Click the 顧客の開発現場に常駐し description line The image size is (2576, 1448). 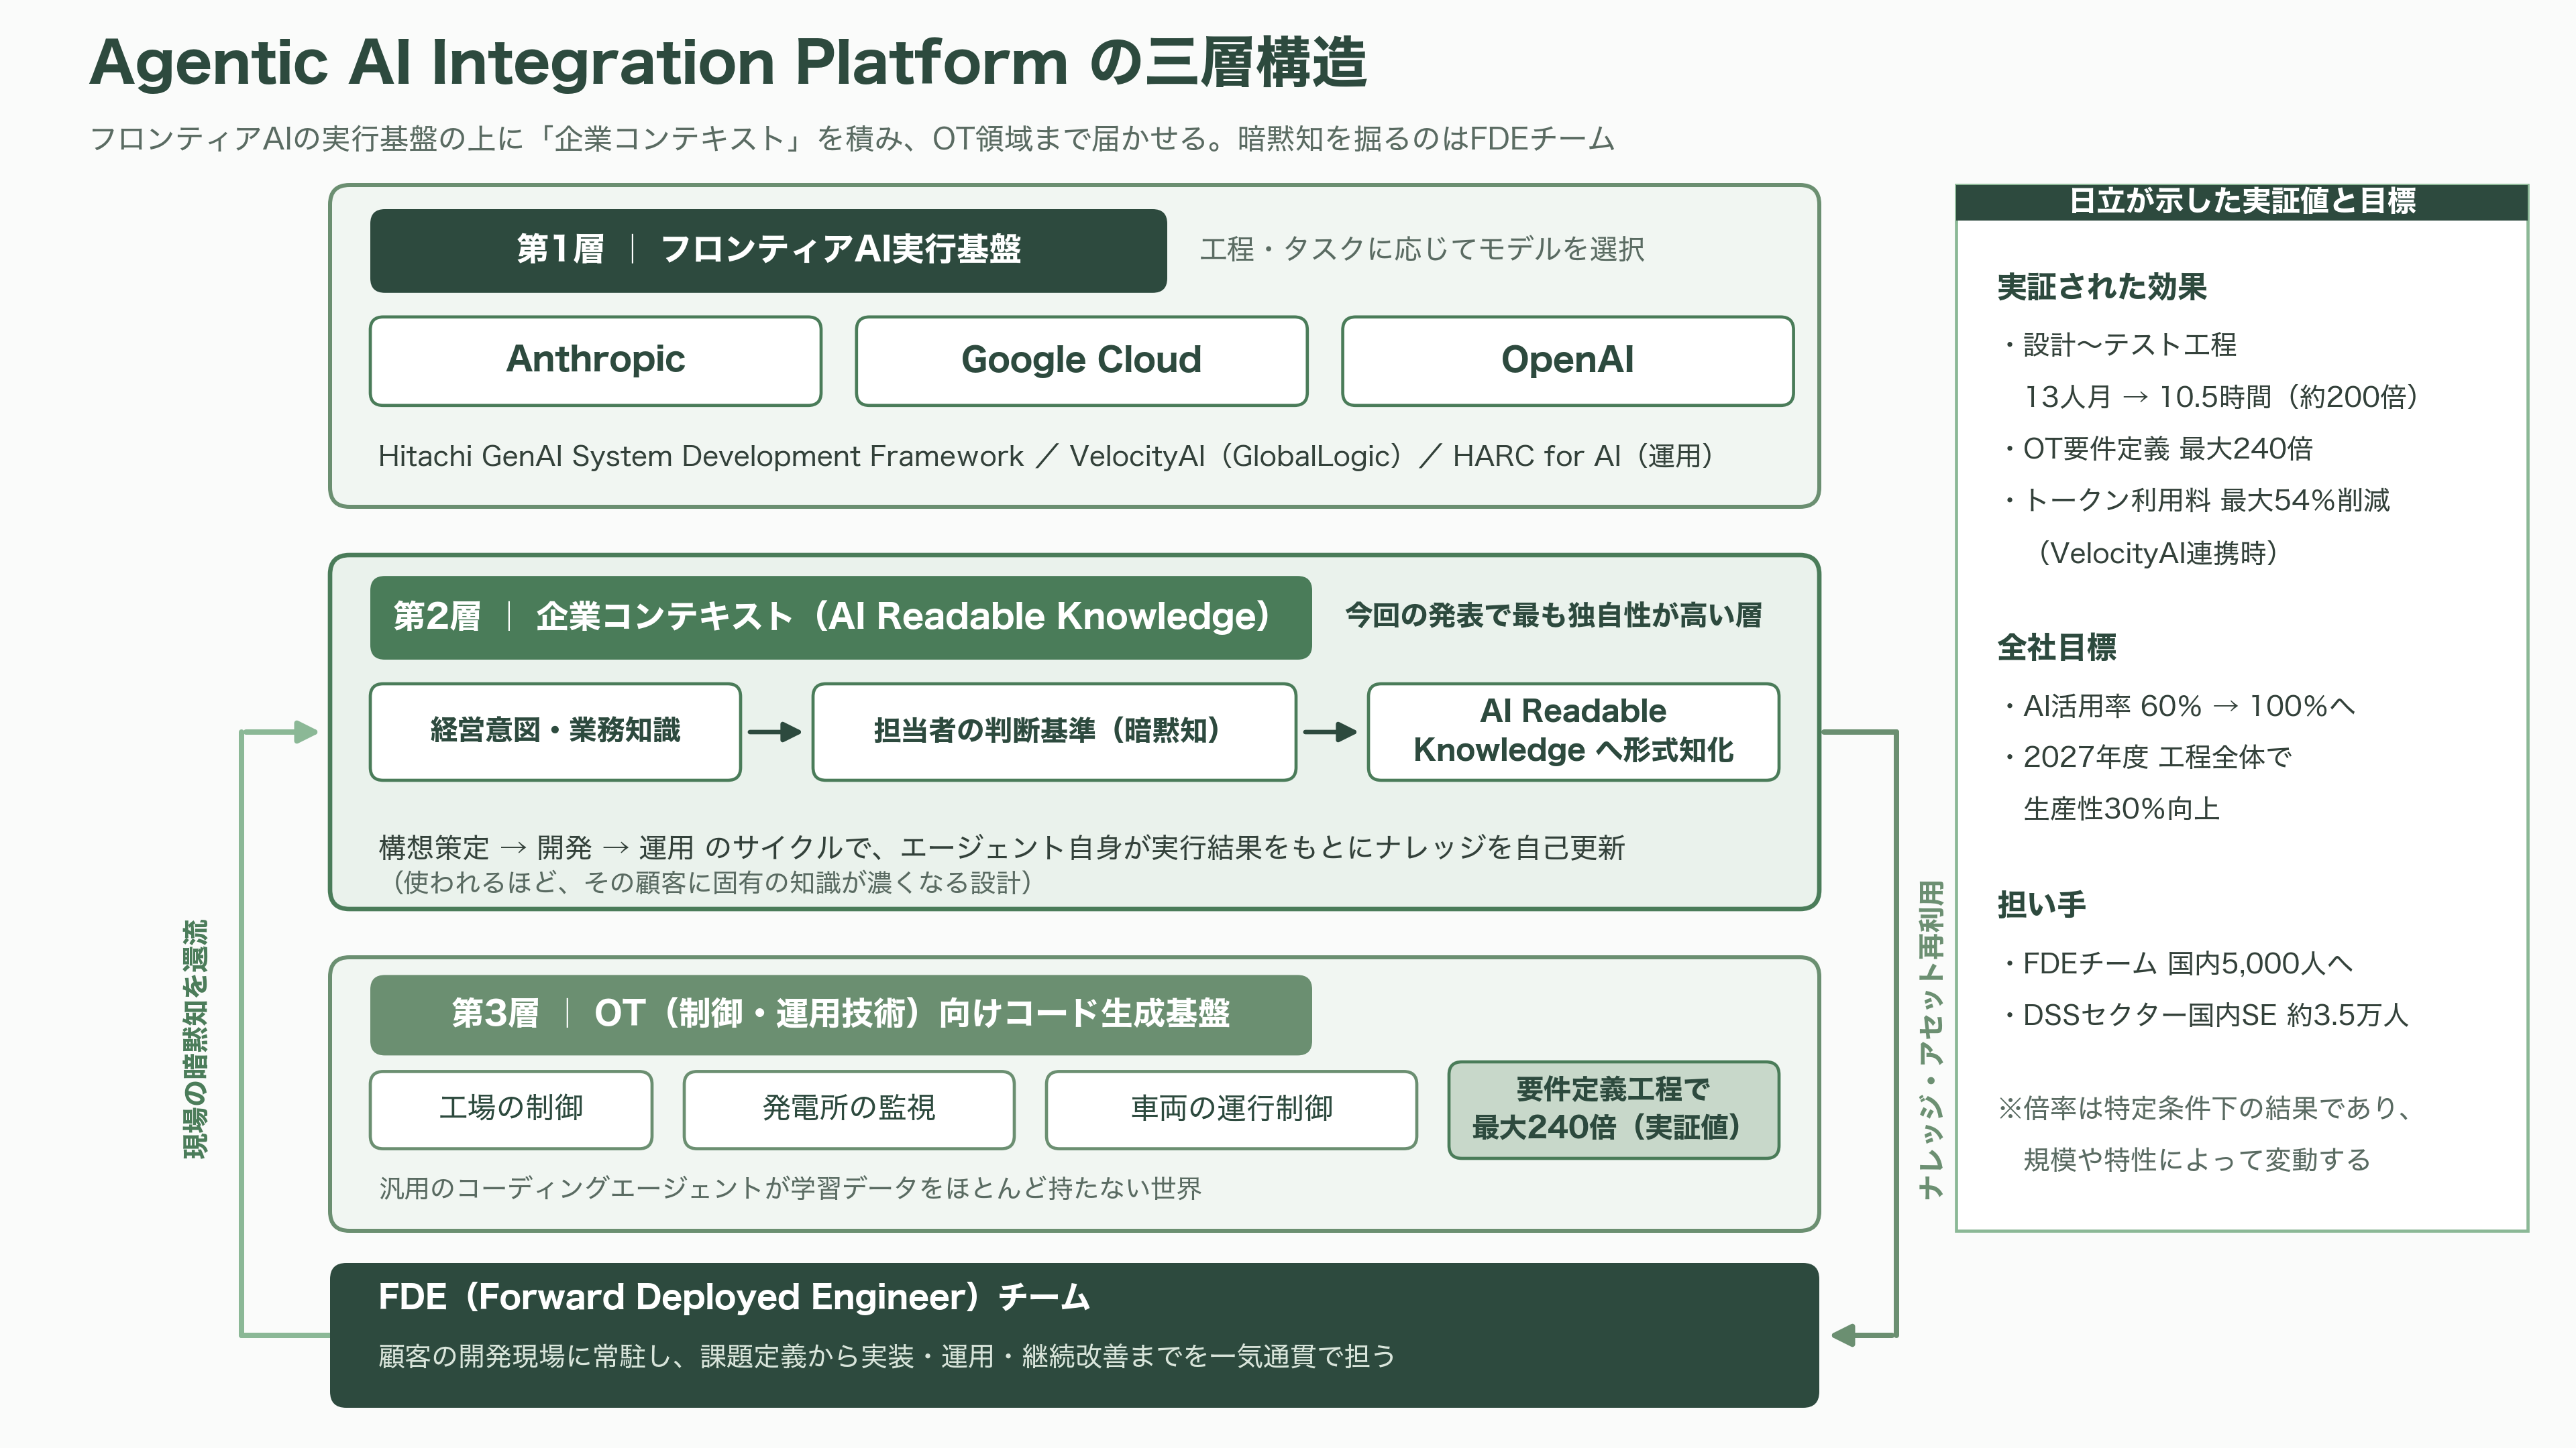pos(886,1356)
